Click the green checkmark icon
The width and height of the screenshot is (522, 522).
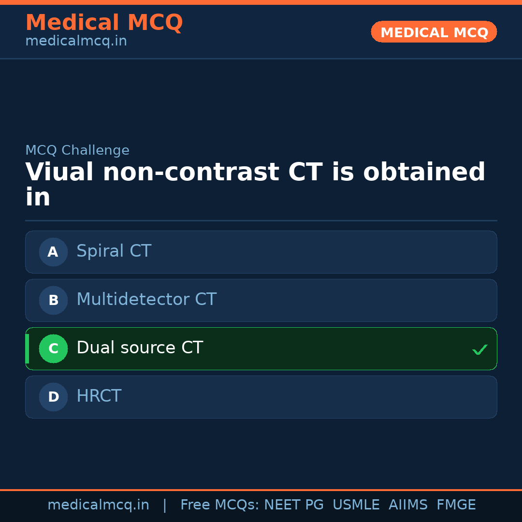click(479, 349)
